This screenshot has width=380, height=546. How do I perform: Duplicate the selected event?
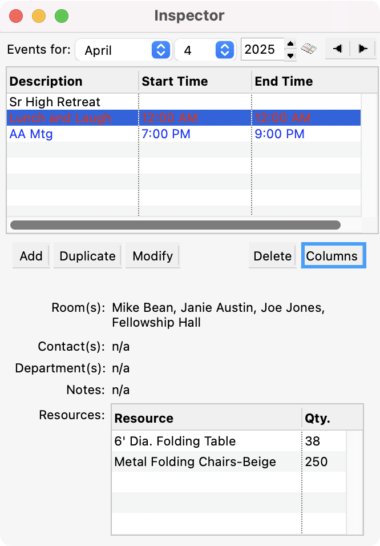pyautogui.click(x=88, y=256)
